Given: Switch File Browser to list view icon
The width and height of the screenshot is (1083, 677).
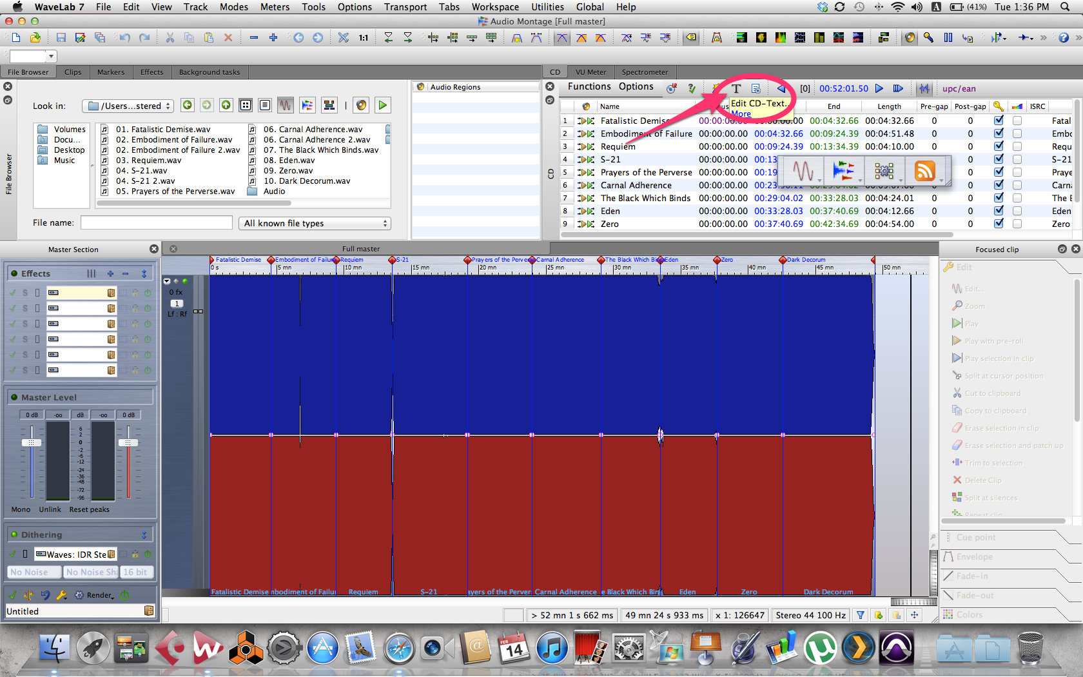Looking at the screenshot, I should (265, 105).
